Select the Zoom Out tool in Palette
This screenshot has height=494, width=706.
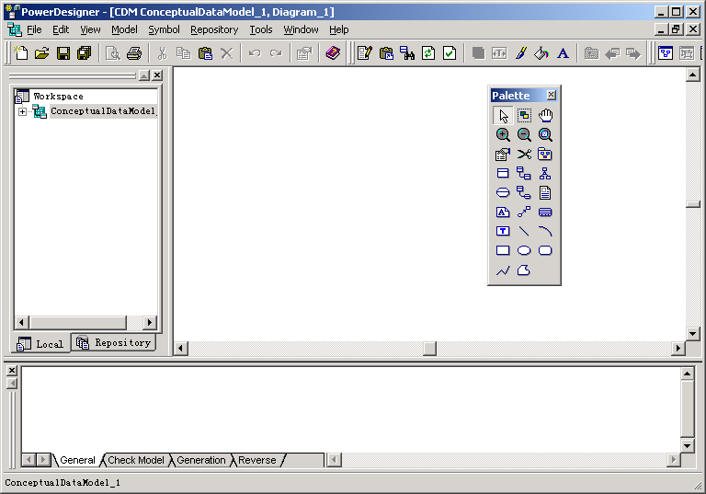click(524, 134)
